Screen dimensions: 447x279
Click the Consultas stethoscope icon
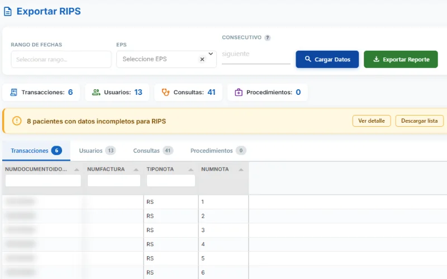coord(165,92)
